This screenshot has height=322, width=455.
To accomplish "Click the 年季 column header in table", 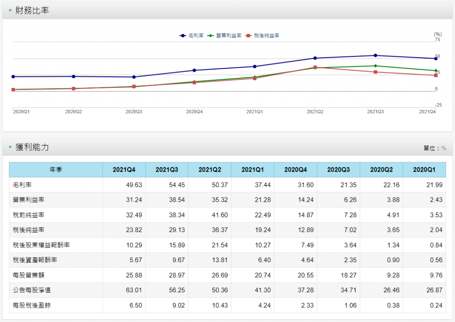I will coord(56,169).
